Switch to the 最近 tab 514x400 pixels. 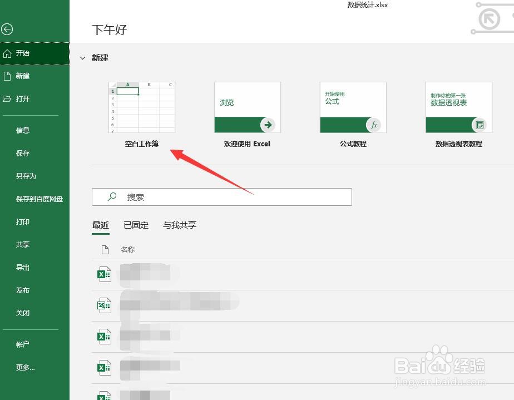point(101,225)
